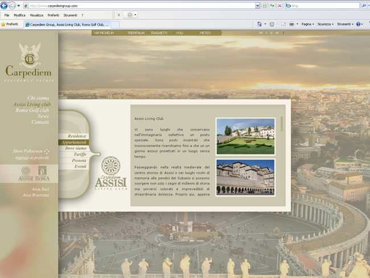
Task: Click the Assisi rosette icon in sidebar
Action: click(x=26, y=174)
